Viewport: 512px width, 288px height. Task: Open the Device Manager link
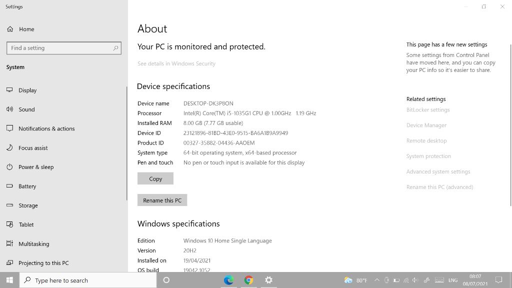pos(426,125)
